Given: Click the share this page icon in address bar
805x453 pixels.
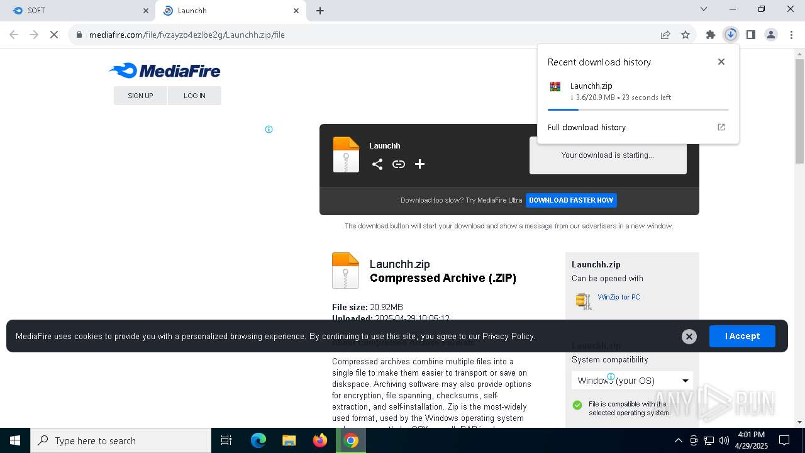Looking at the screenshot, I should (665, 35).
